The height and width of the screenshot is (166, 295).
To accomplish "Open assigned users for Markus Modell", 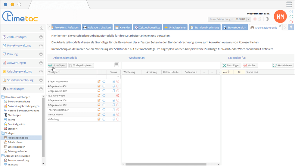I will [x=114, y=114].
